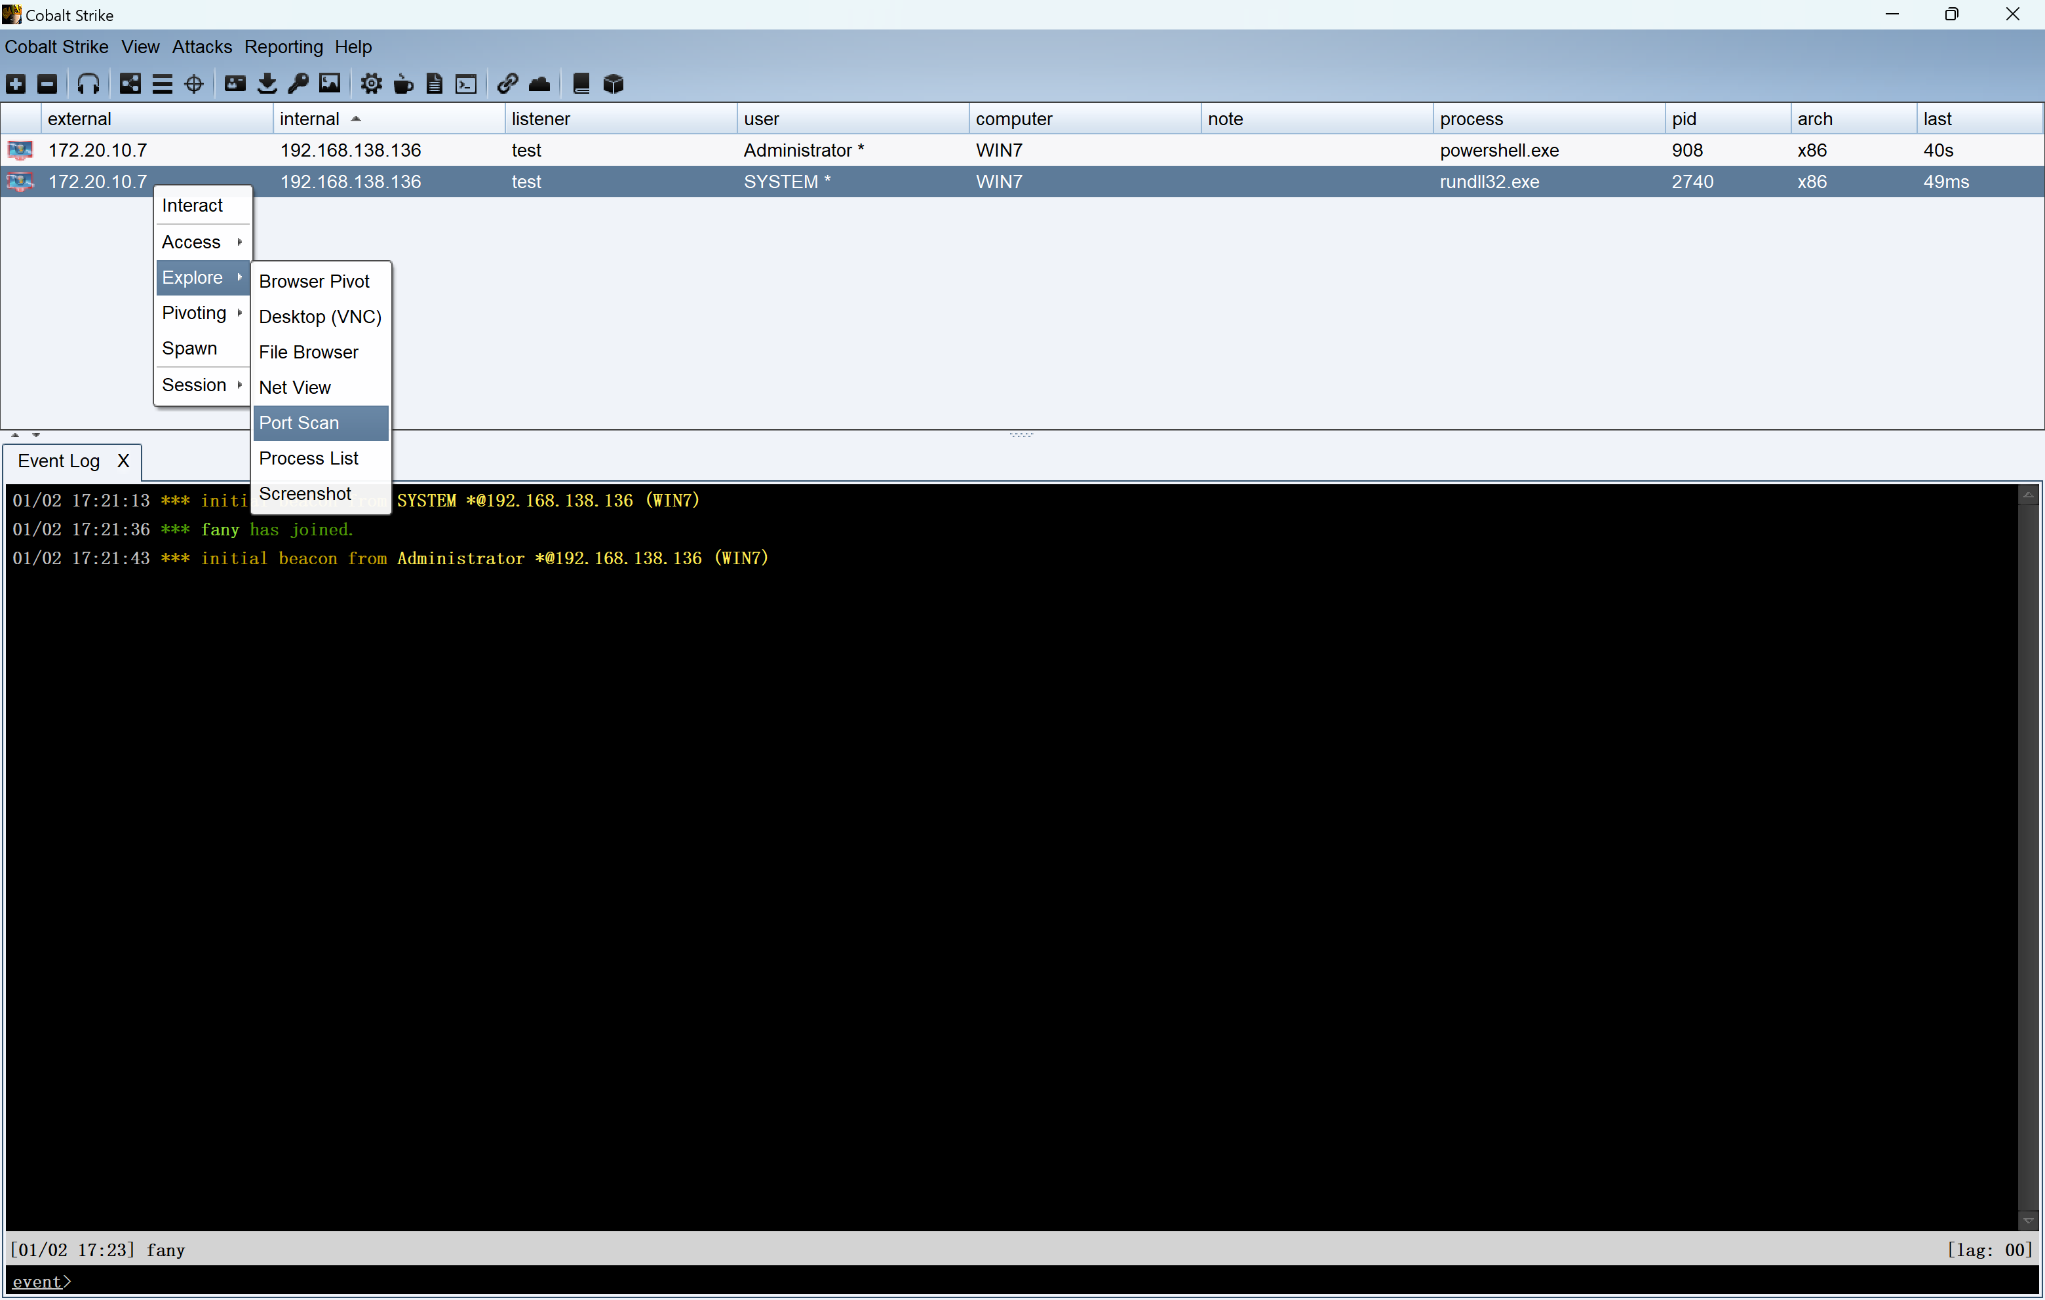The image size is (2045, 1300).
Task: Sort beacons by internal column header
Action: pyautogui.click(x=309, y=119)
